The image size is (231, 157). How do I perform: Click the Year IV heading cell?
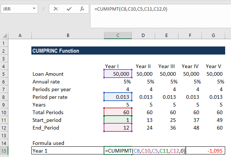coord(190,66)
